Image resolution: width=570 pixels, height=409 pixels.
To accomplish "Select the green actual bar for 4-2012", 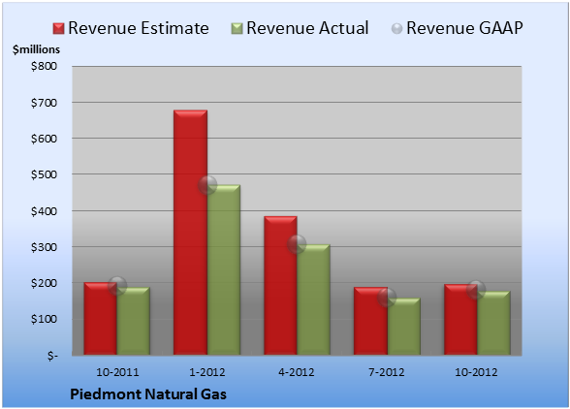I will (313, 299).
